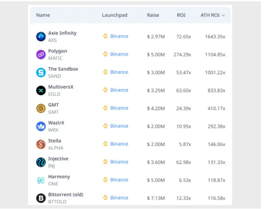Click Binance diamond icon in Axie Infinity row
Screen dimensions: 264x209
click(x=105, y=36)
